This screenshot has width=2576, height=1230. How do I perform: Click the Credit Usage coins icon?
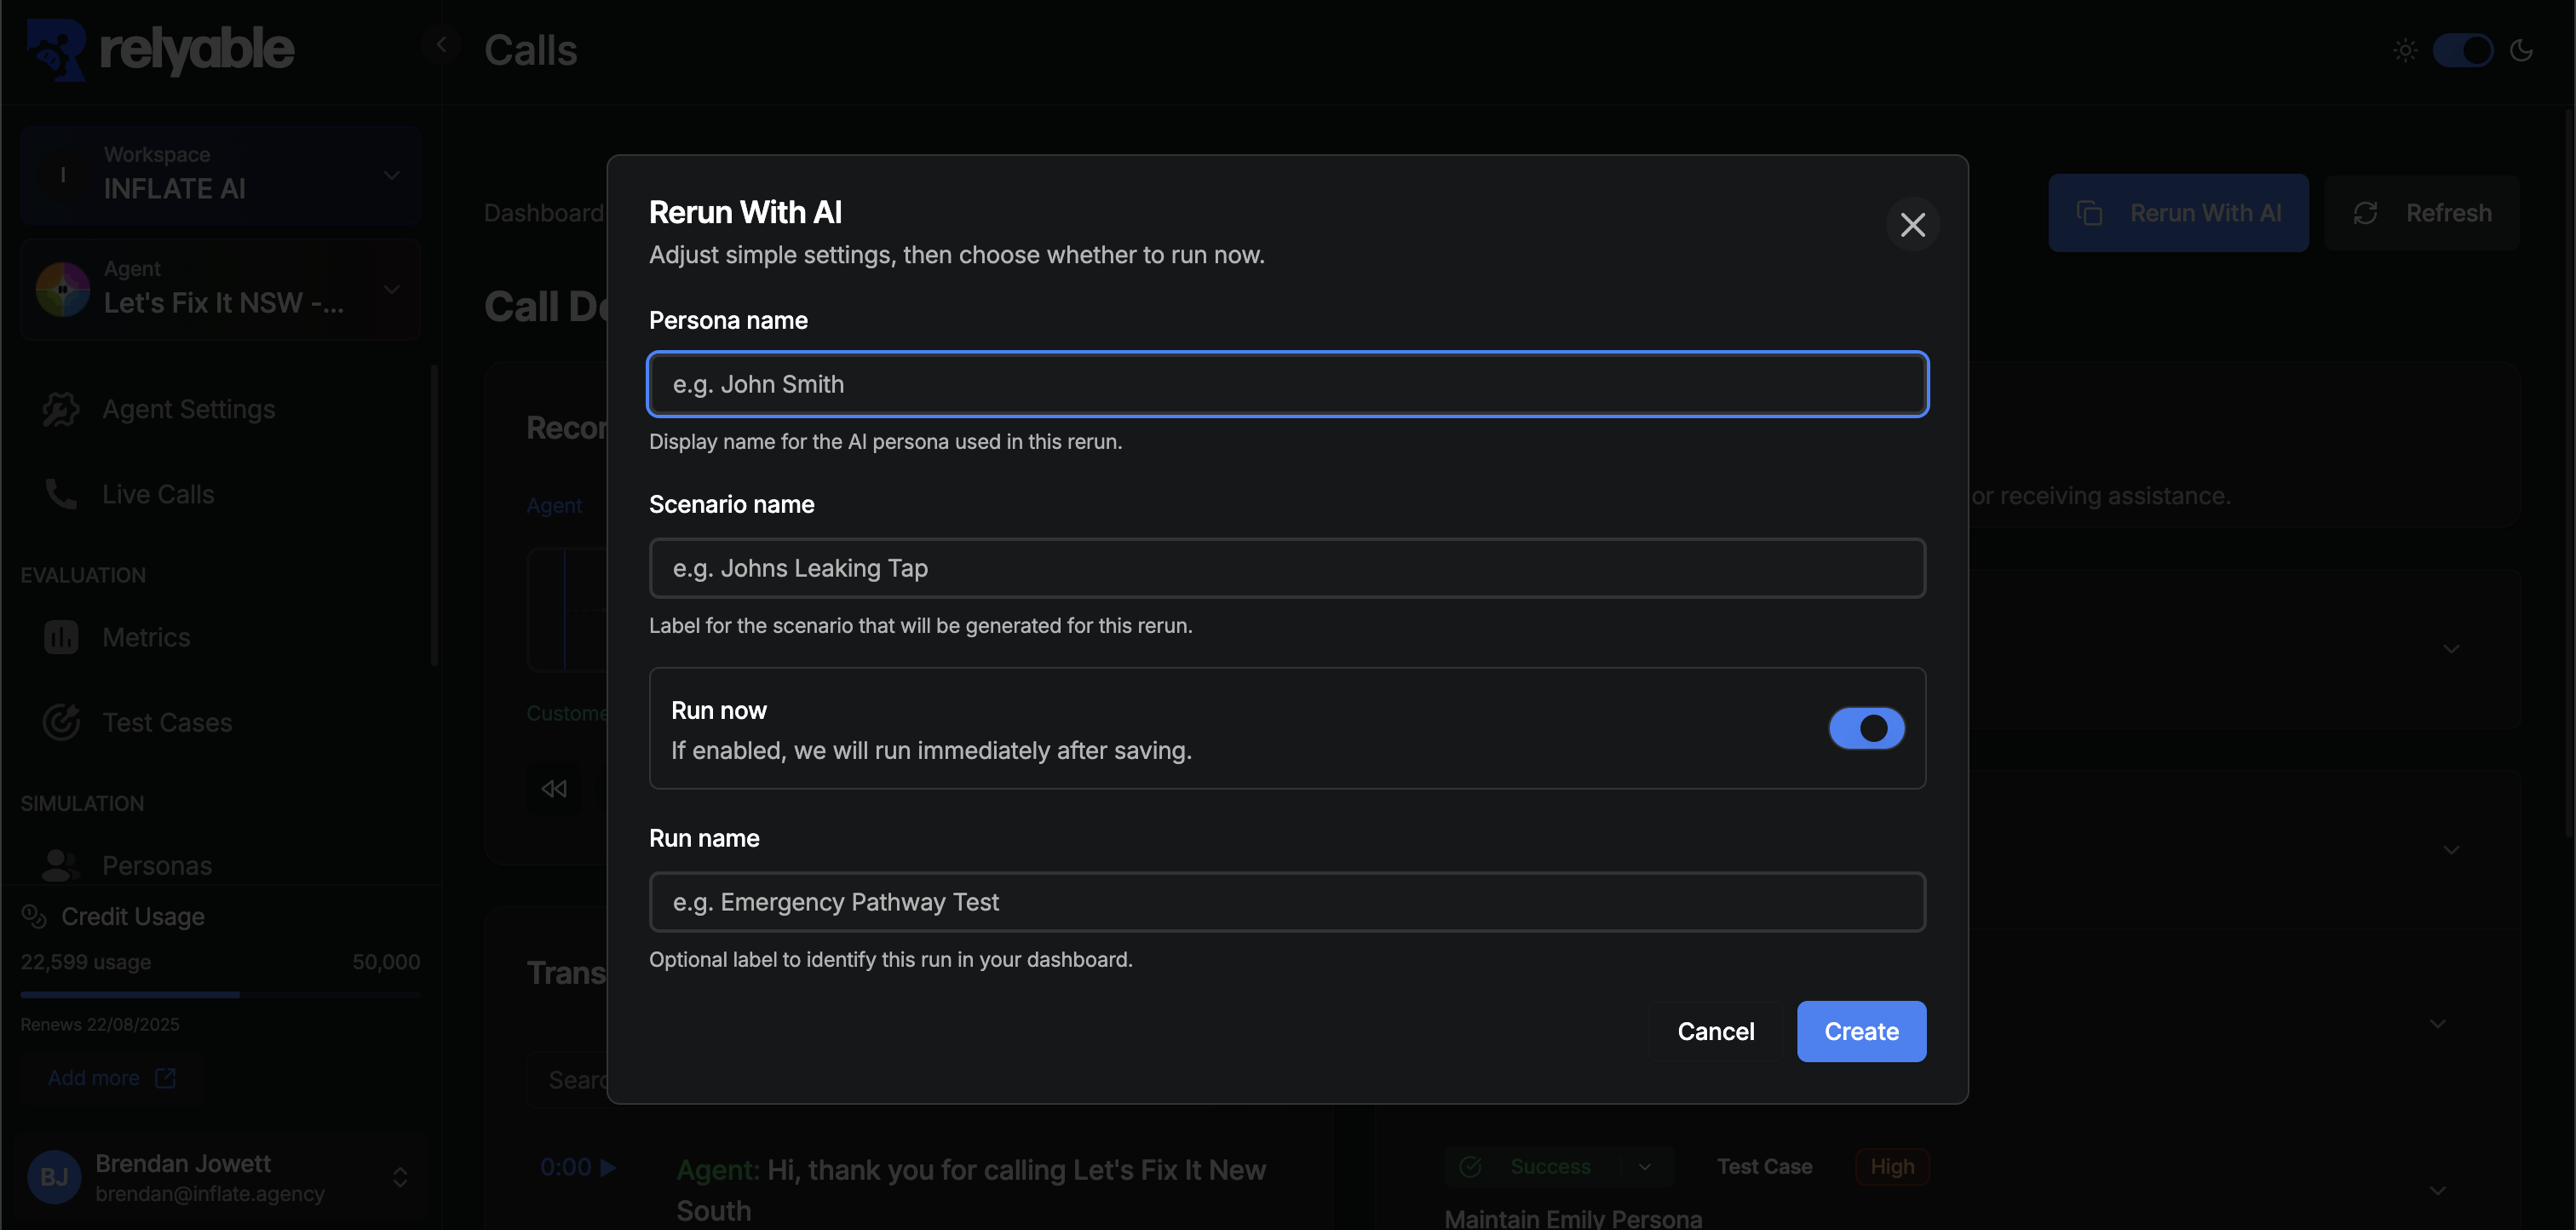[x=34, y=916]
